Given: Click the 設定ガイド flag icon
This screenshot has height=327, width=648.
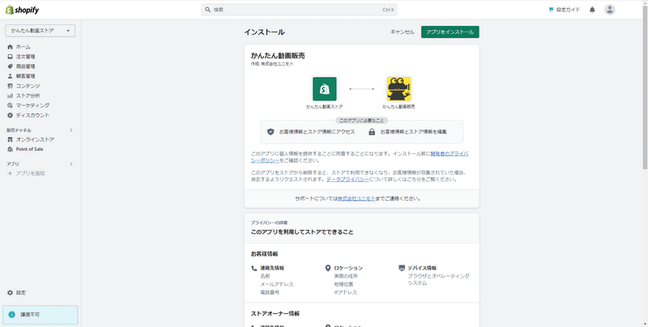Looking at the screenshot, I should (x=551, y=10).
